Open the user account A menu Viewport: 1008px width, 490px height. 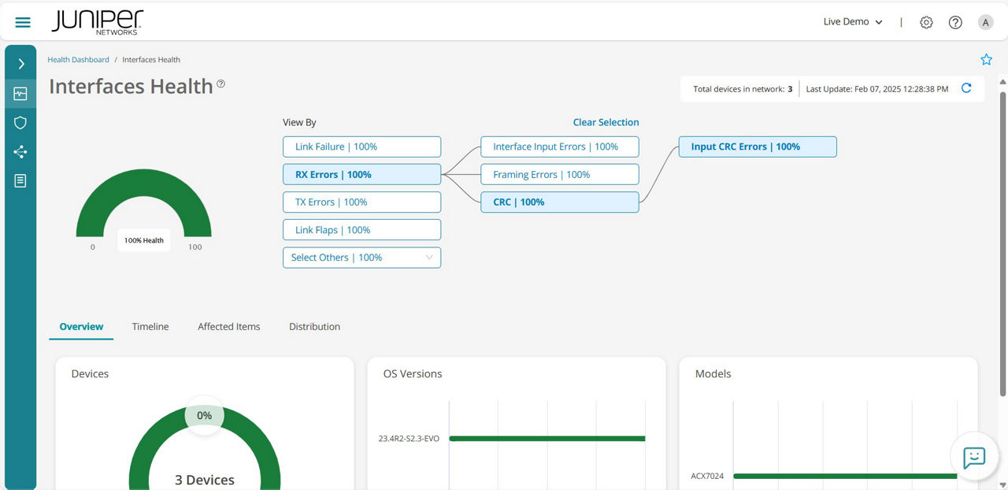click(985, 22)
